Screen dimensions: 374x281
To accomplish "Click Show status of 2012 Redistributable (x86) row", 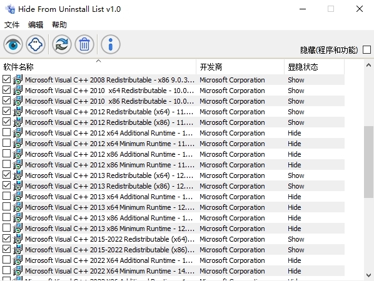I will coord(296,122).
